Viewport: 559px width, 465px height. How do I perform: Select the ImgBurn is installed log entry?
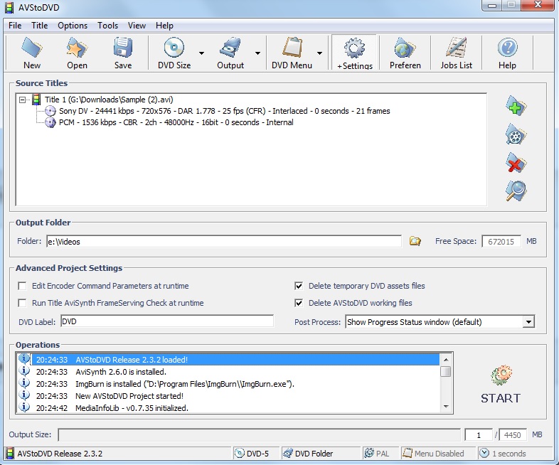(x=228, y=384)
